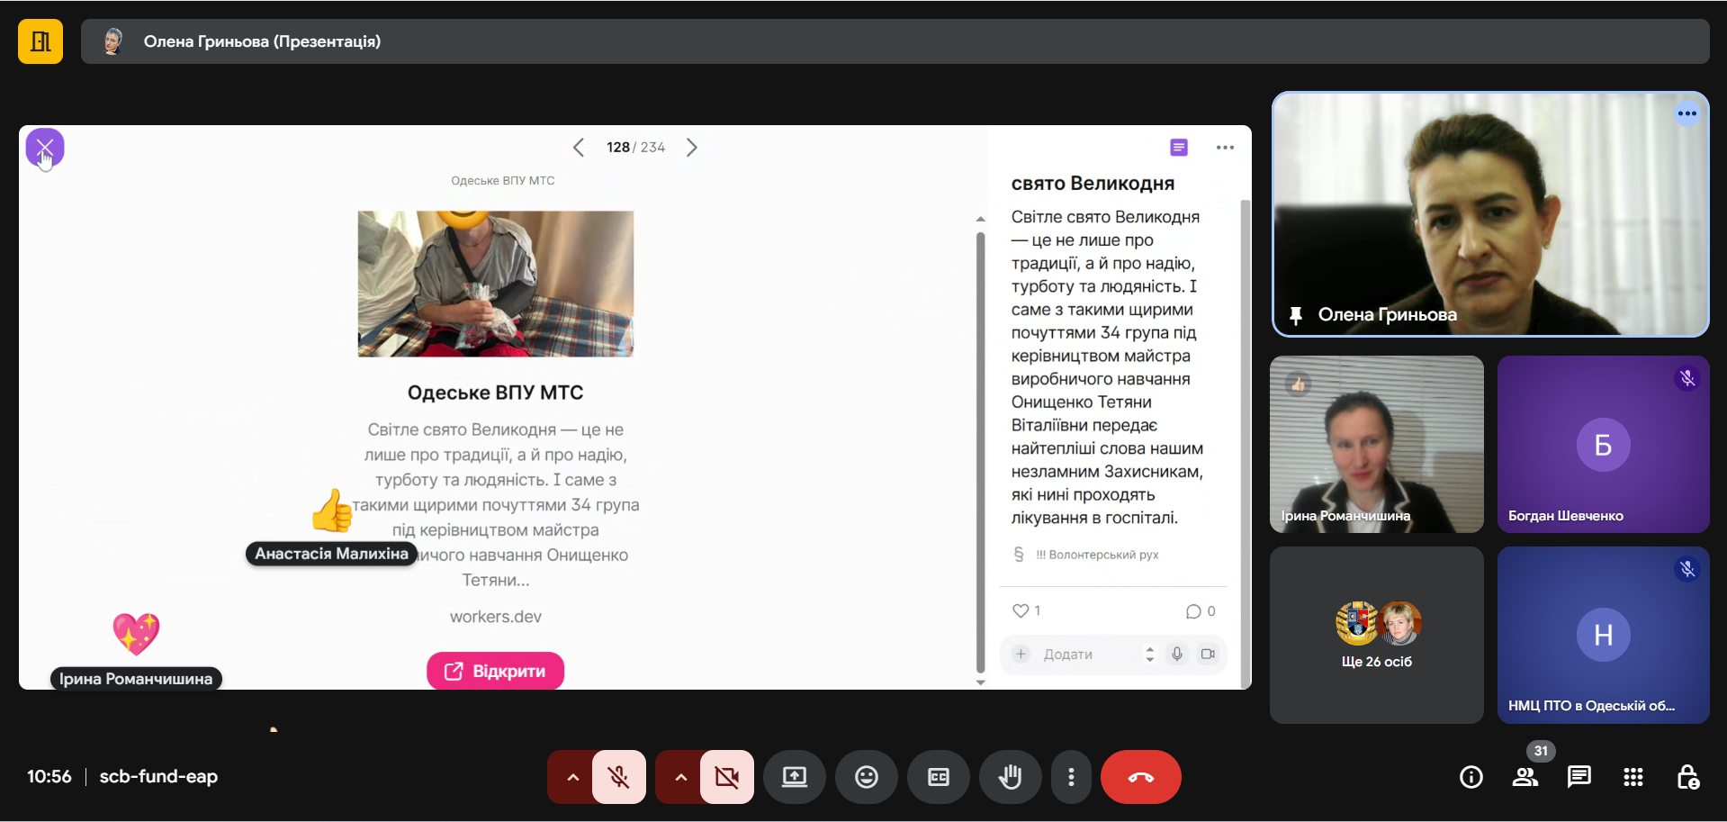The image size is (1727, 822).
Task: Start screen presentation
Action: (794, 777)
